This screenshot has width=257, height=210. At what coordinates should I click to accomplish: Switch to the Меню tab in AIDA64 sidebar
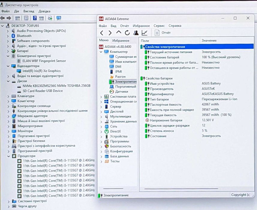click(104, 40)
